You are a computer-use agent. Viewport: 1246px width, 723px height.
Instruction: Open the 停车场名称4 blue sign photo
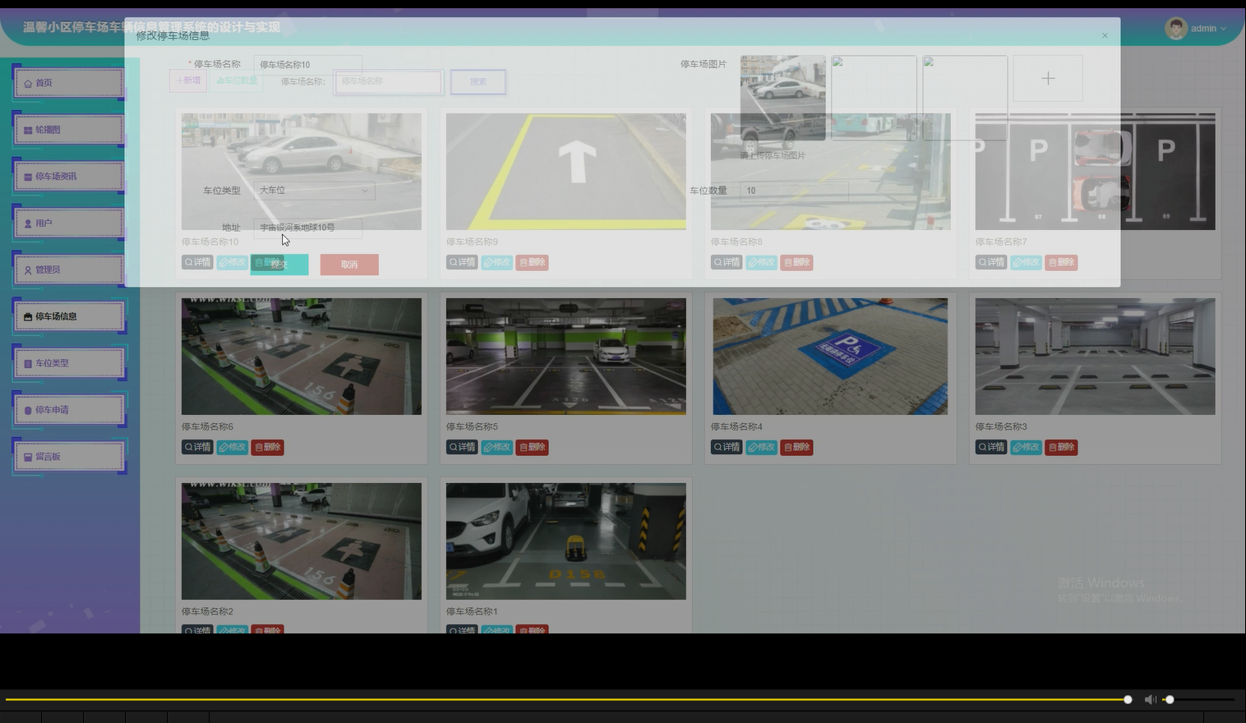[x=830, y=357]
